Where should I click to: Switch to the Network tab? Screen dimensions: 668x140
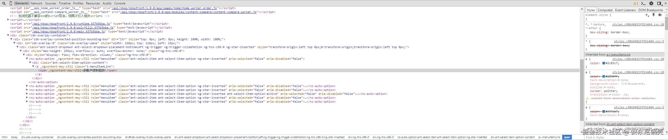pyautogui.click(x=36, y=3)
